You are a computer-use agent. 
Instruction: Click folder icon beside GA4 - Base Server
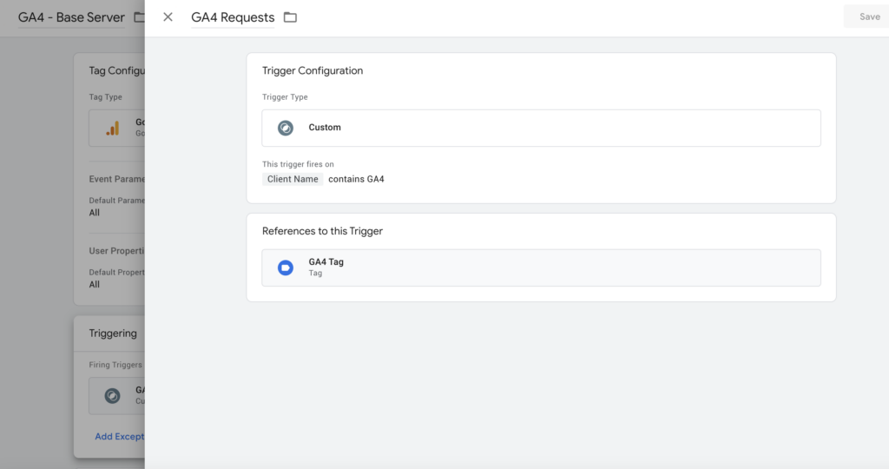[140, 17]
